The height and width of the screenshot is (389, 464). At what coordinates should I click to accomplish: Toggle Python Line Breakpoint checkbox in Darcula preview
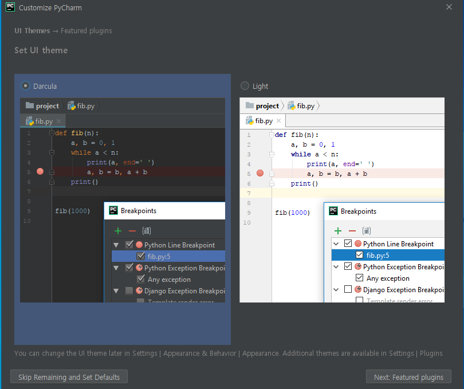point(129,245)
